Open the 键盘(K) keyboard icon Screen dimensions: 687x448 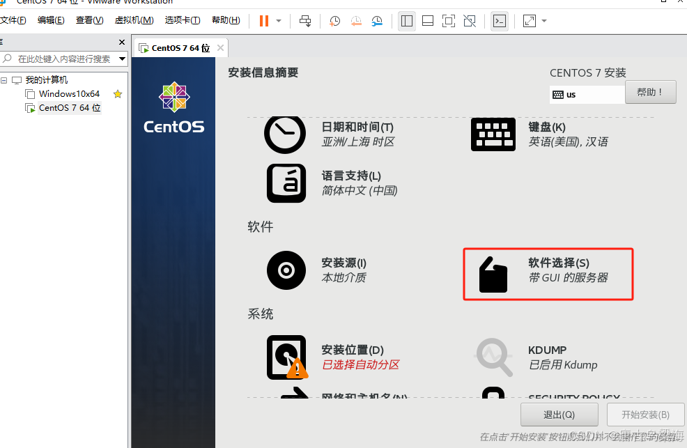click(493, 134)
